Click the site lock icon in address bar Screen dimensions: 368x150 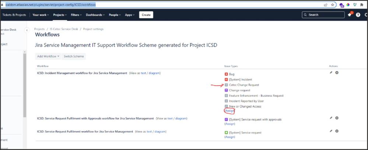point(2,5)
